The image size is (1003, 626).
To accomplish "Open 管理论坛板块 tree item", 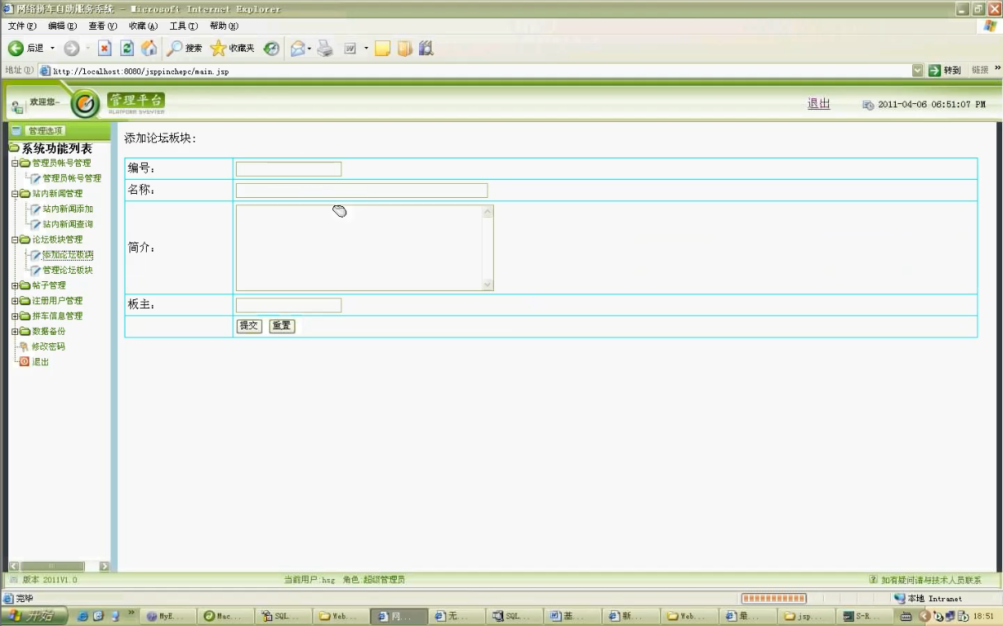I will pyautogui.click(x=68, y=271).
